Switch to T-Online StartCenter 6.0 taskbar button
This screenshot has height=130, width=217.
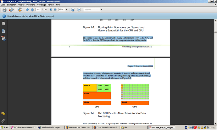[x=23, y=127]
